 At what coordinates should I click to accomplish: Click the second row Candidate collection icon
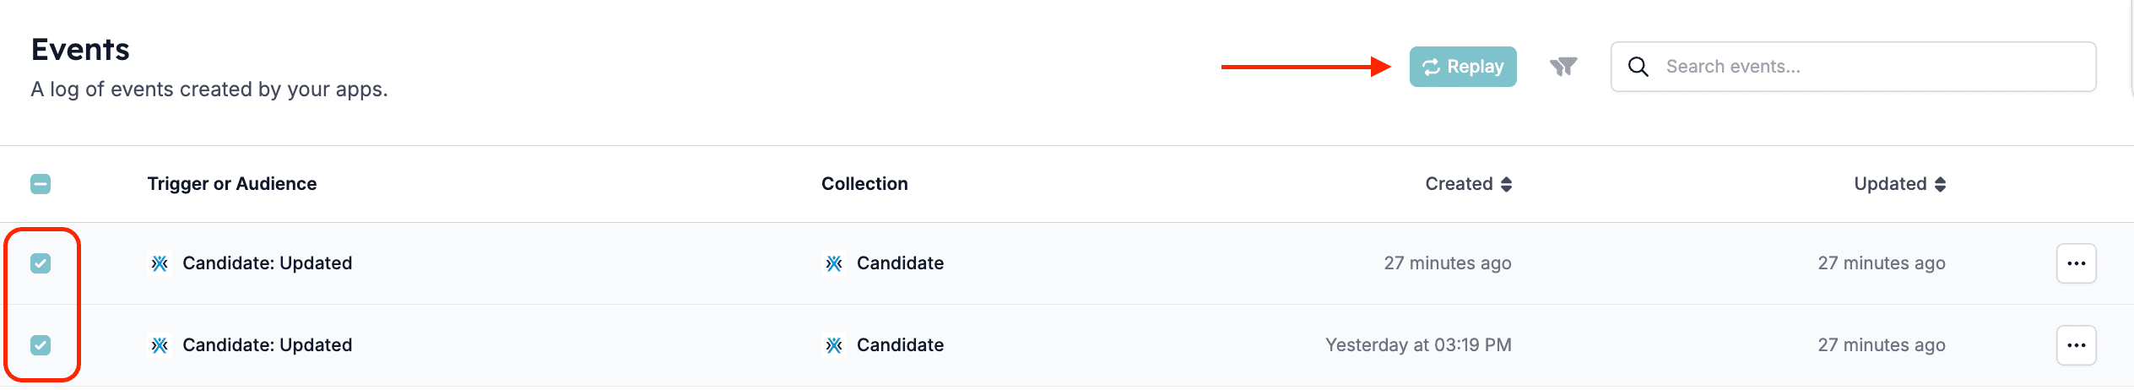point(834,345)
